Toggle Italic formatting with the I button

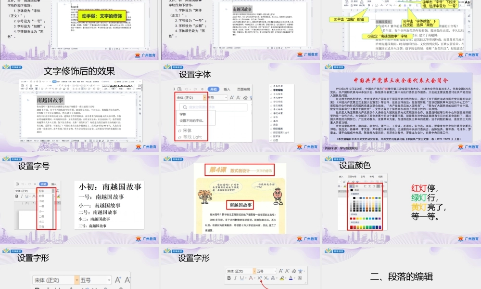pos(235,278)
